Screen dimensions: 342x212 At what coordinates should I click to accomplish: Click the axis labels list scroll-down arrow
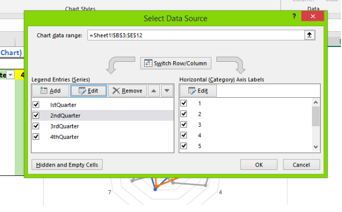pyautogui.click(x=316, y=147)
